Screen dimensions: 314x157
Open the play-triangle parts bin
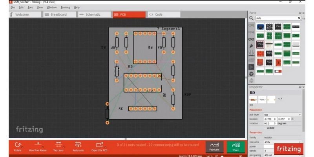point(251,67)
